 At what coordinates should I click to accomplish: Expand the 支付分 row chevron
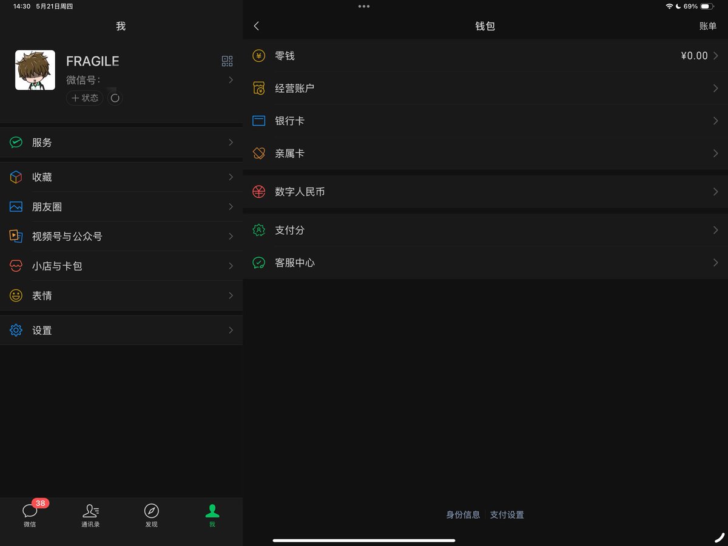(x=716, y=230)
